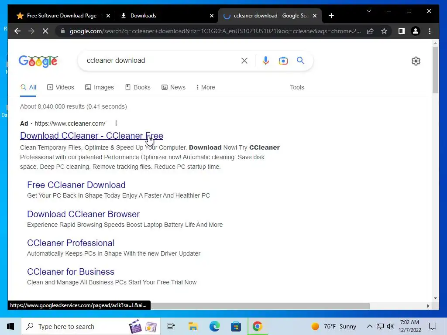The width and height of the screenshot is (447, 335).
Task: Close the Google Search tab
Action: (314, 16)
